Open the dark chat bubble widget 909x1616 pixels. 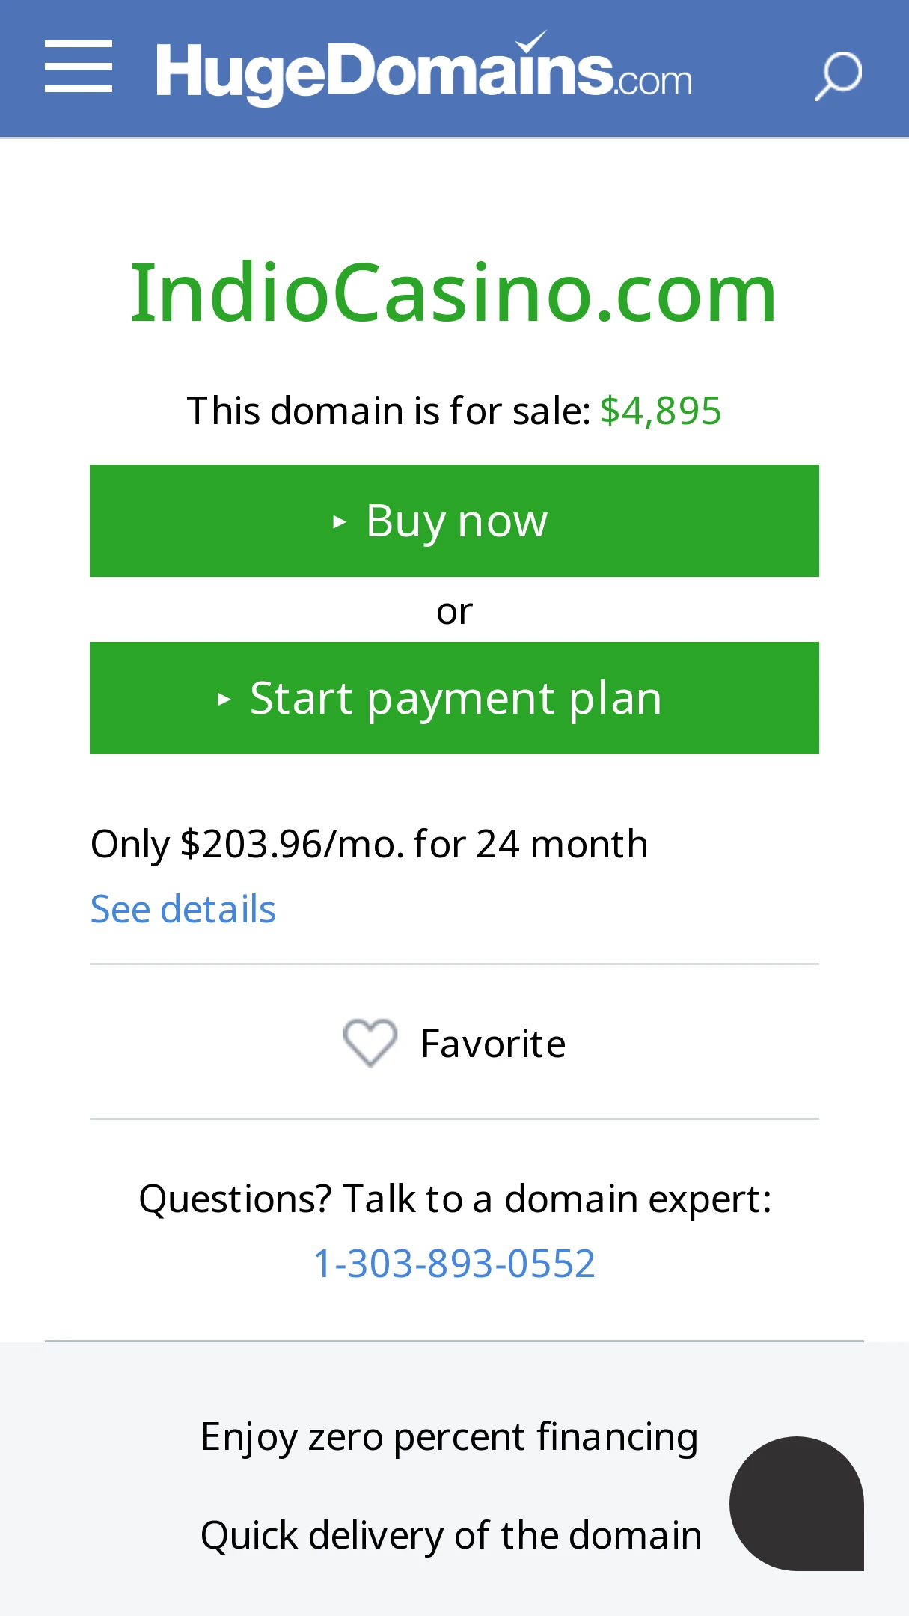click(x=797, y=1504)
